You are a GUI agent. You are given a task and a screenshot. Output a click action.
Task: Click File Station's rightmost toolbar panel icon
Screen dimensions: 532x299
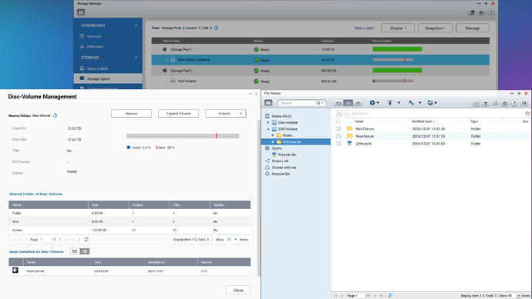point(524,103)
